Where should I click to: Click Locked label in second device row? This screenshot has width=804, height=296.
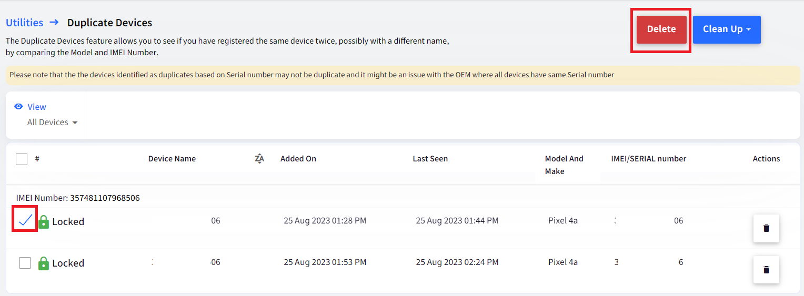[x=68, y=263]
